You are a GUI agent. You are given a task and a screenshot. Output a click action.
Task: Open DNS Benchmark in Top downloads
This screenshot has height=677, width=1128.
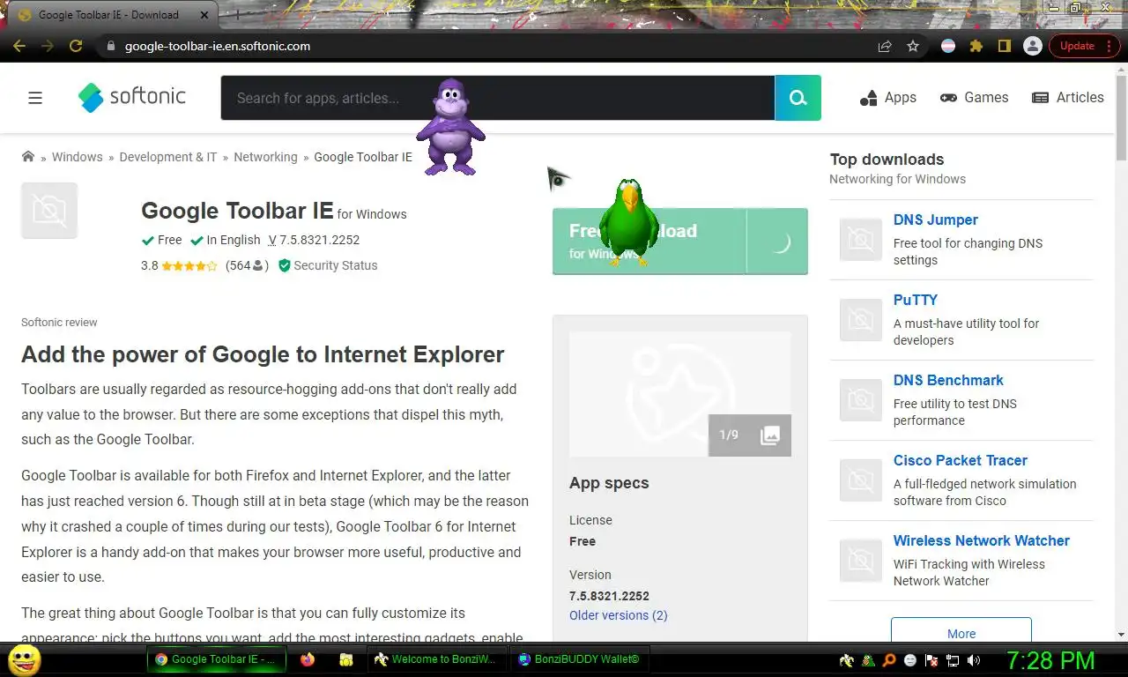tap(948, 380)
